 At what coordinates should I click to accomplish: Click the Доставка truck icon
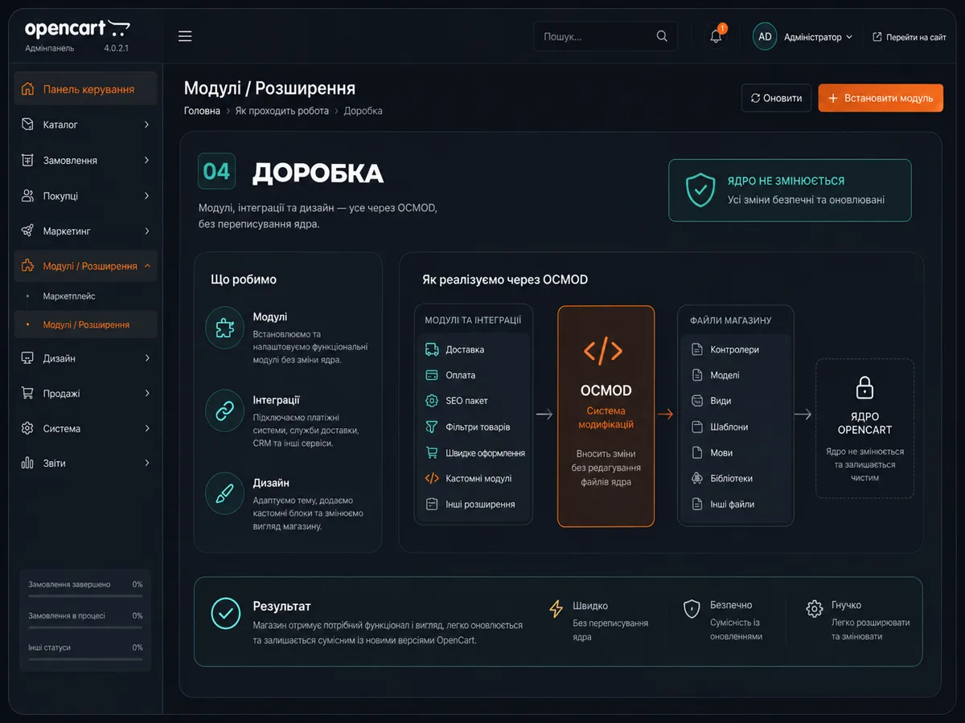pos(432,349)
